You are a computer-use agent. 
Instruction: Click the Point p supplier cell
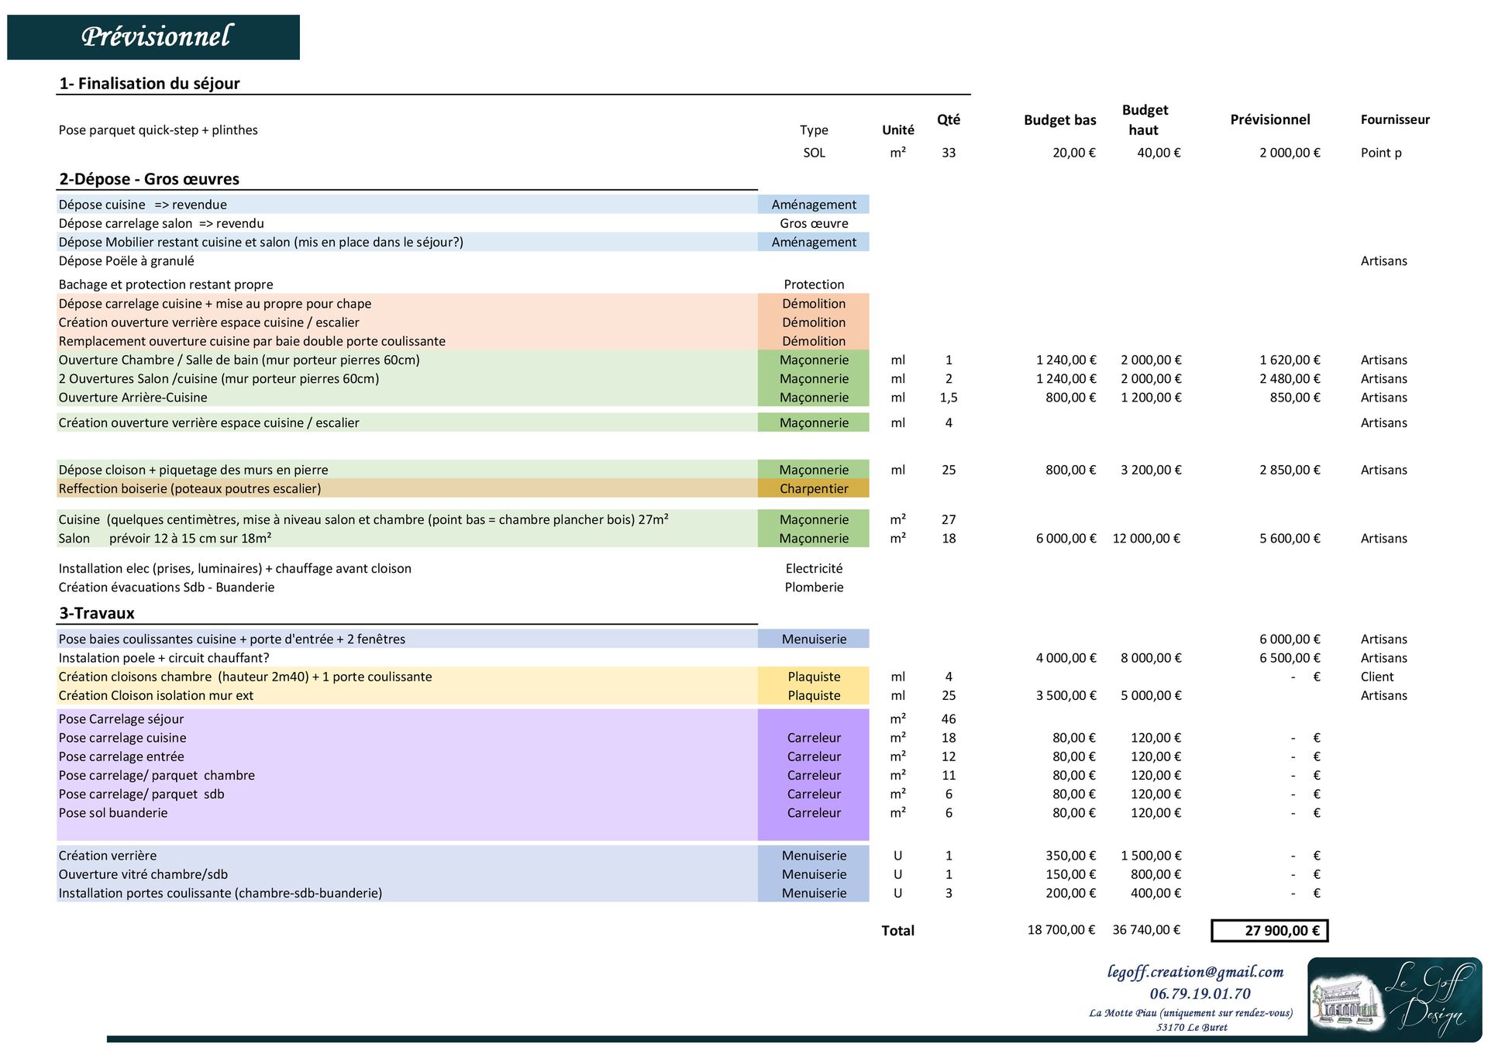(x=1380, y=153)
